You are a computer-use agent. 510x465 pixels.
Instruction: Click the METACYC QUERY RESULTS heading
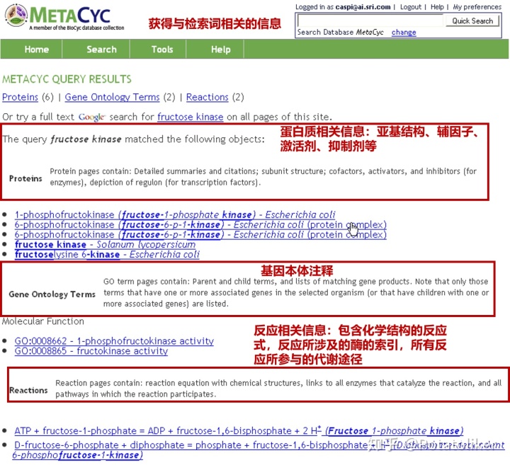point(67,79)
